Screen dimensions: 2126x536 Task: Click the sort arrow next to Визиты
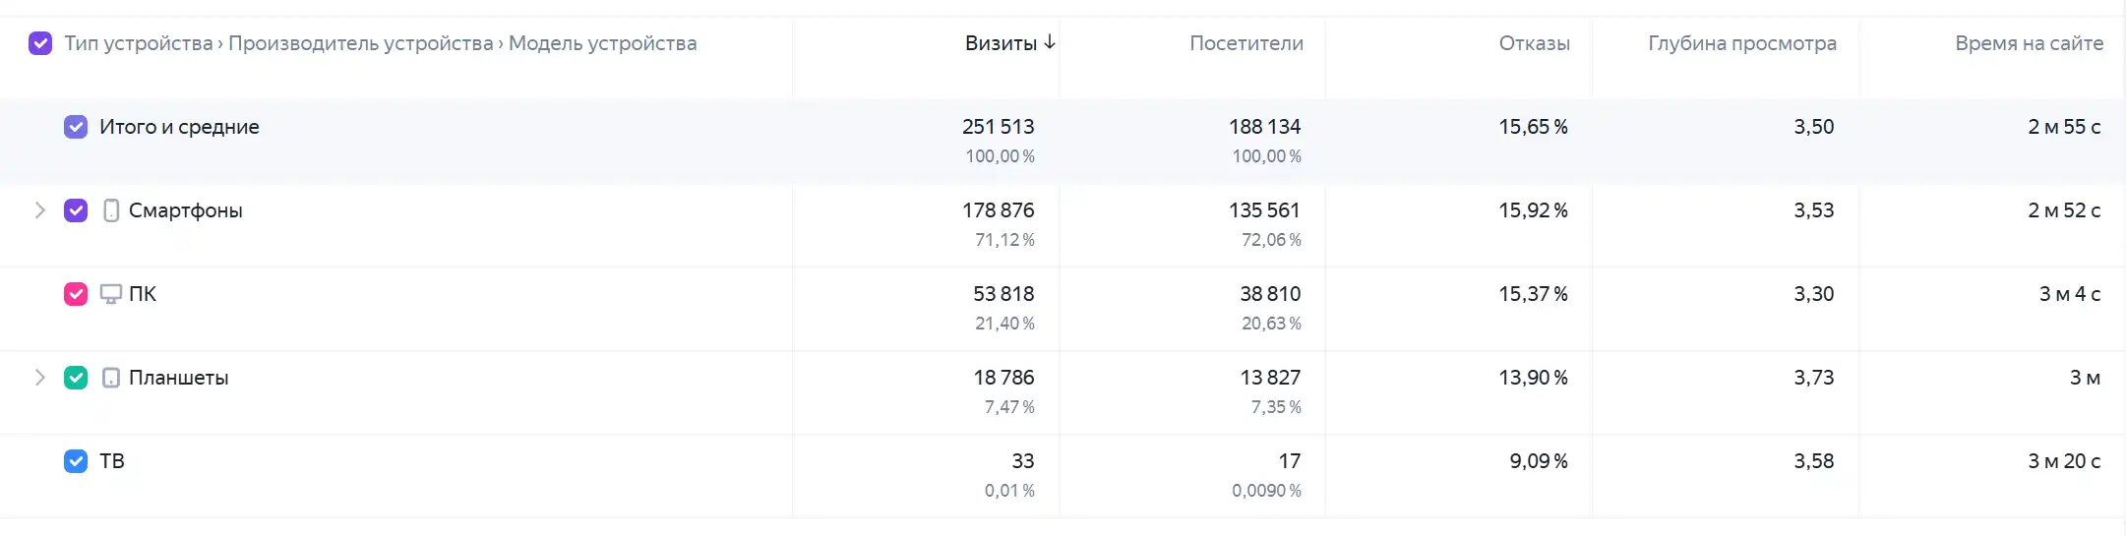(1050, 42)
